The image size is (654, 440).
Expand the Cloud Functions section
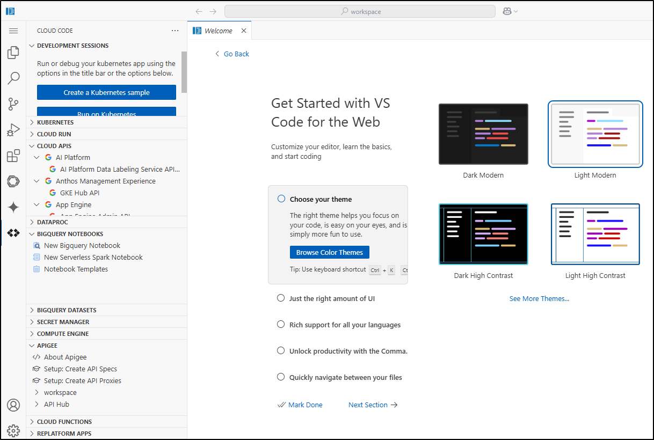106,422
